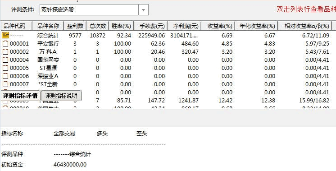Click commission value 147.72
Screen dimensions: 336x171
[x=156, y=101]
